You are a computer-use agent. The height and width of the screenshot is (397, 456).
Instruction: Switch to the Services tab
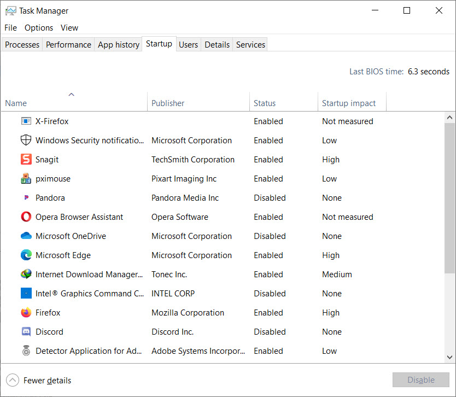click(x=250, y=44)
